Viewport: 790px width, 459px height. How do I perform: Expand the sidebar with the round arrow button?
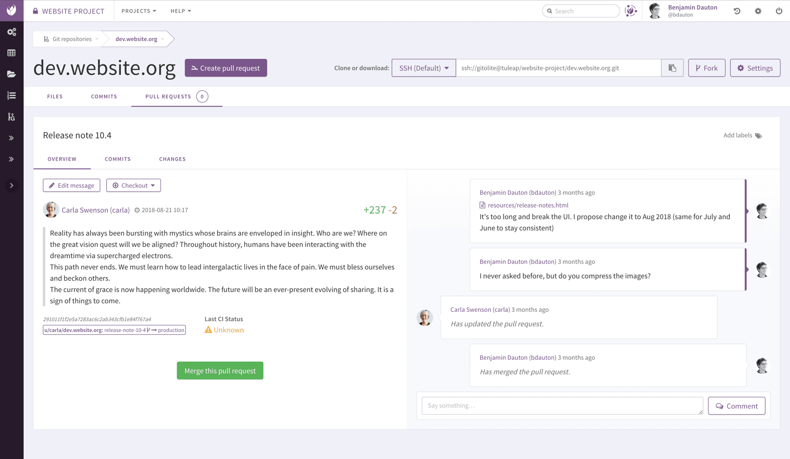click(x=12, y=186)
